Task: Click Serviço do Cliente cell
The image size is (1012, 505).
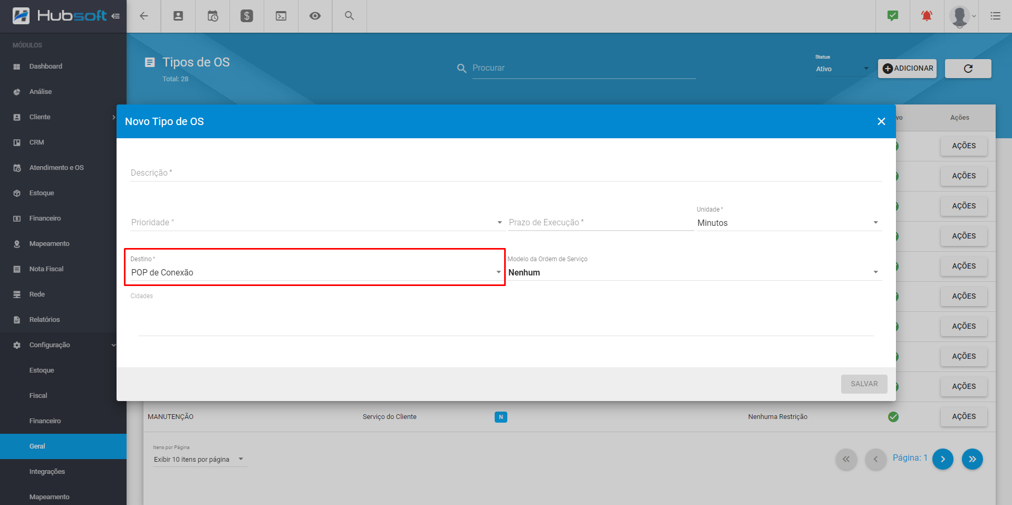Action: point(390,417)
